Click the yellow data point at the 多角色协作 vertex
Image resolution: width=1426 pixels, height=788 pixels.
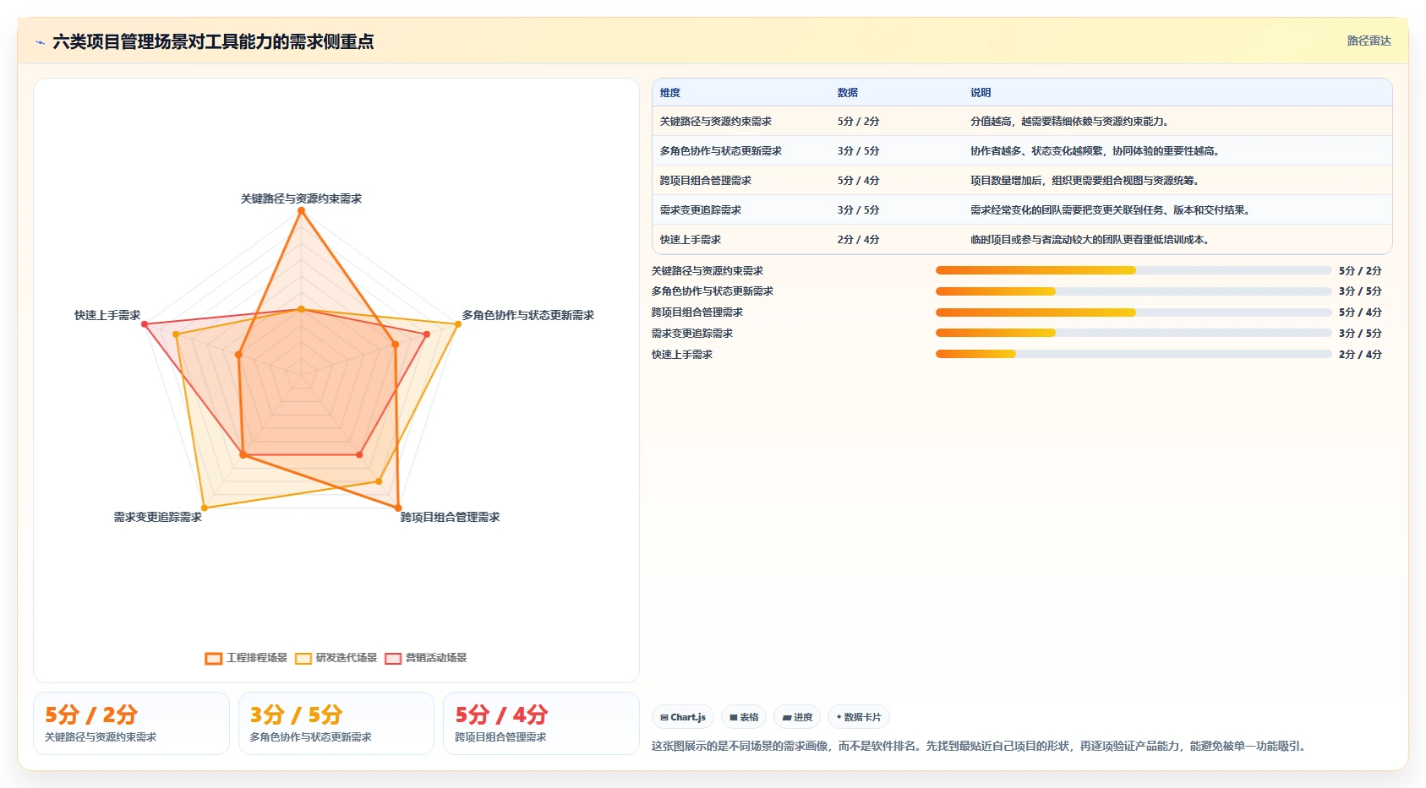457,324
